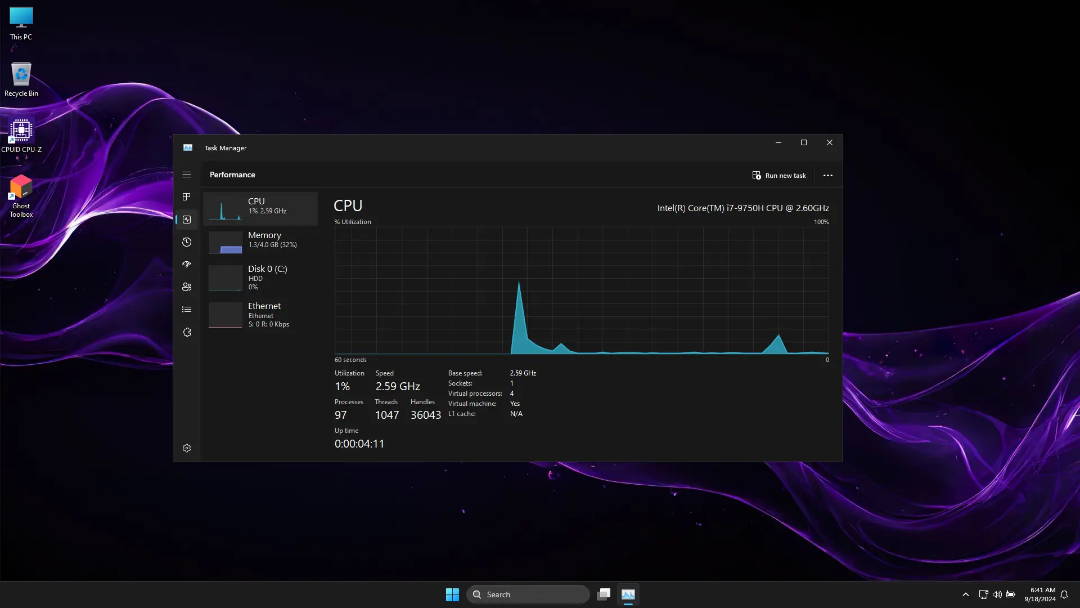Open the clock and date flyout
Viewport: 1080px width, 608px height.
pos(1039,594)
